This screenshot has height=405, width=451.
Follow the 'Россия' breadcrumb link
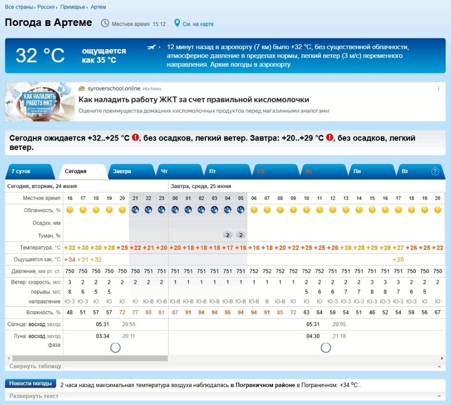coord(46,7)
